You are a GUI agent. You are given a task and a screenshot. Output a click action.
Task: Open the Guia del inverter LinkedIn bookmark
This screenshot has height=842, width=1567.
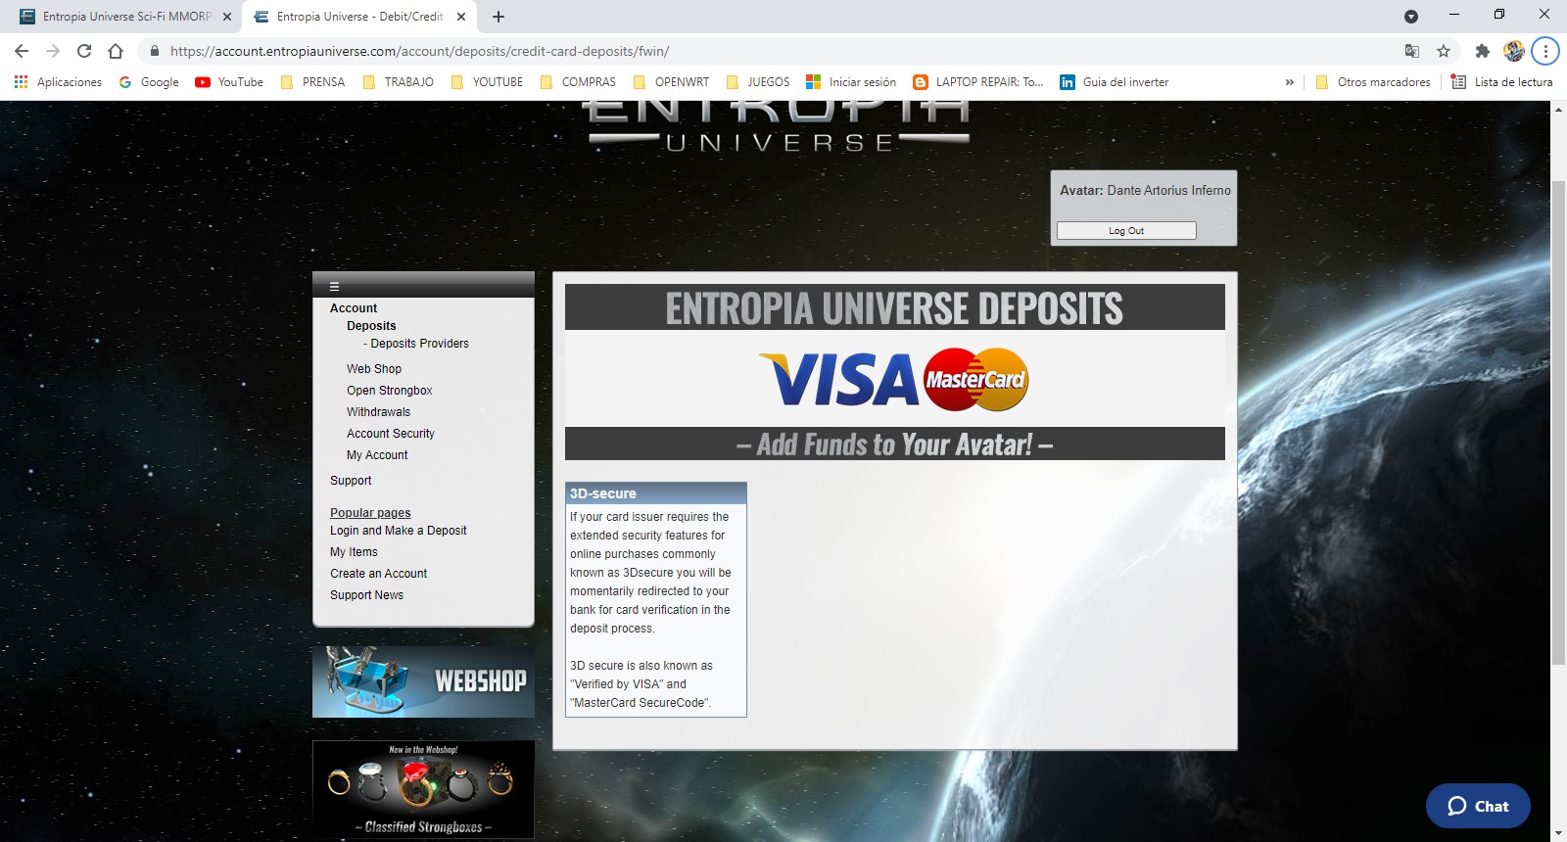(x=1115, y=82)
